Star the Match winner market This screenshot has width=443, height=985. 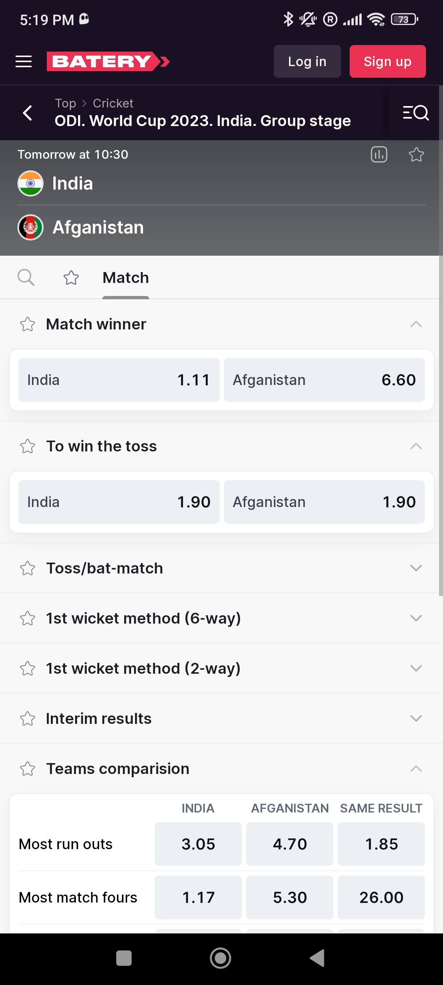[28, 324]
